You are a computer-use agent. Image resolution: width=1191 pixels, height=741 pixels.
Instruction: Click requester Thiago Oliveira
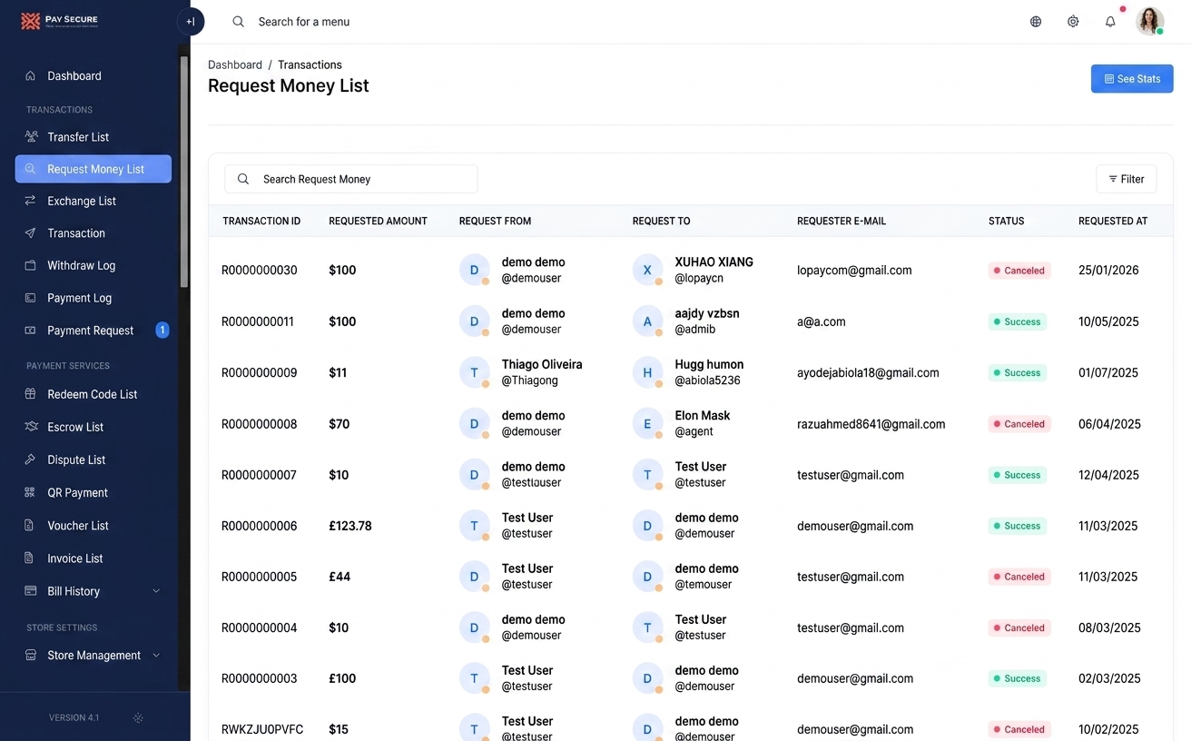tap(542, 364)
